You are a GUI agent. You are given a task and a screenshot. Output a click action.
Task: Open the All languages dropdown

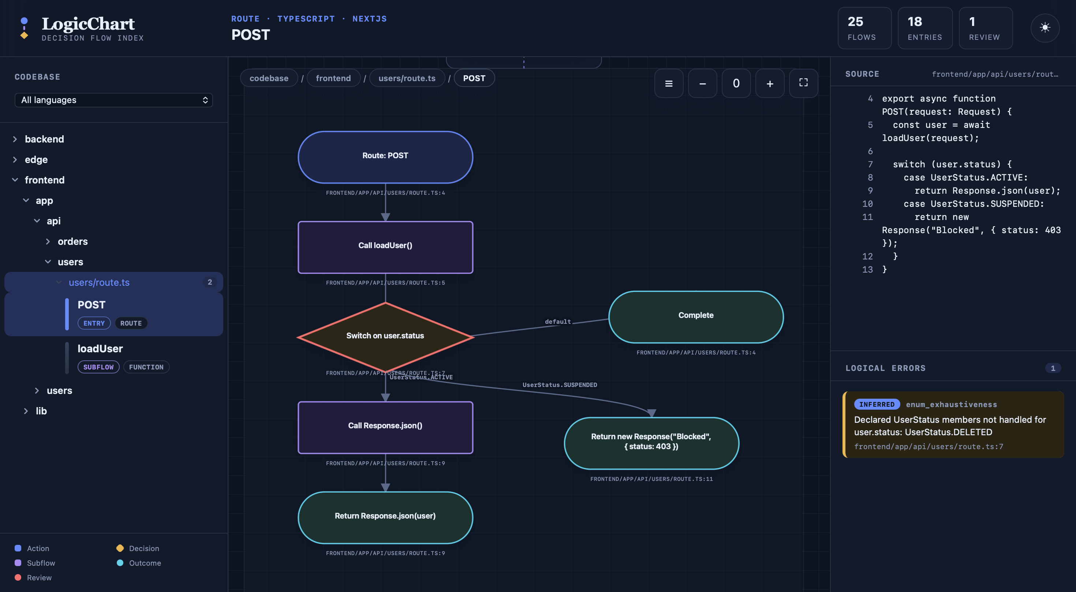click(113, 100)
